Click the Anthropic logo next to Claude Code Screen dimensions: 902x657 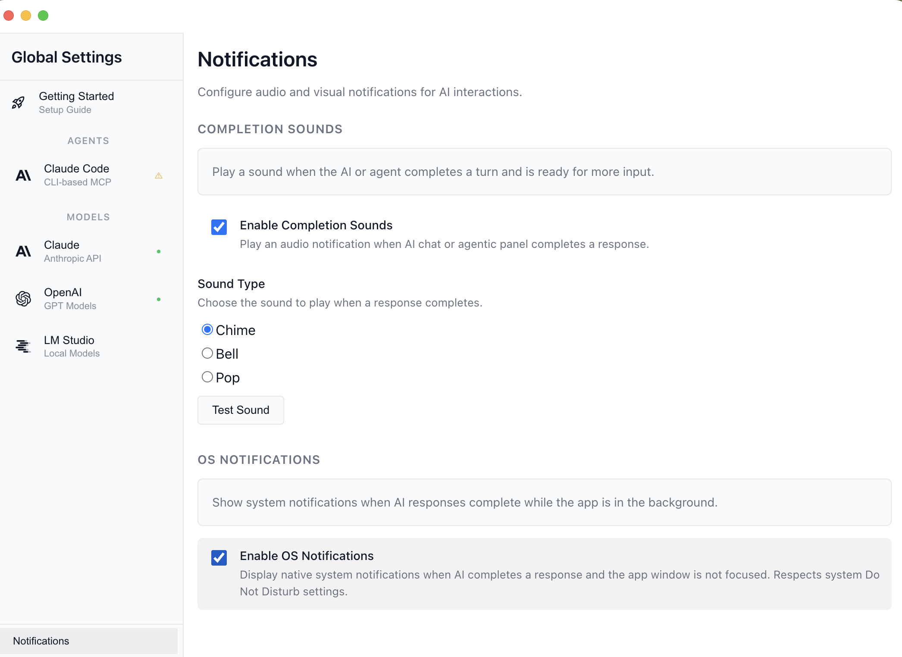[23, 175]
